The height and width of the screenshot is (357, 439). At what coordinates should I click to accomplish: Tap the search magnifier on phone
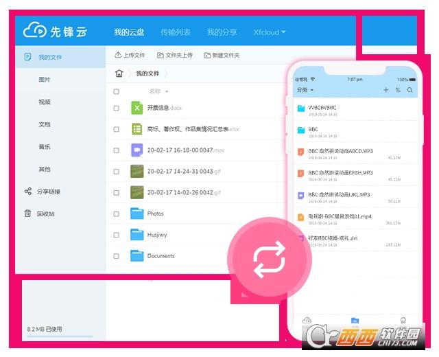click(410, 90)
